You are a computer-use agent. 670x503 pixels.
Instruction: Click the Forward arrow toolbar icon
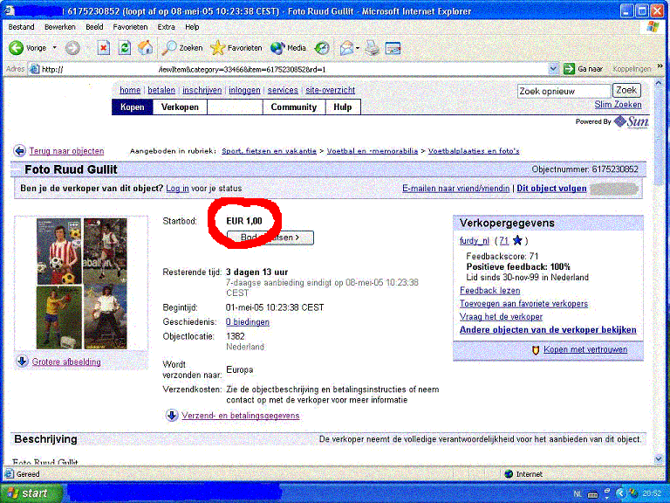(x=72, y=48)
